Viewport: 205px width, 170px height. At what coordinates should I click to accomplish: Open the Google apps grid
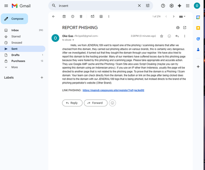tap(188, 6)
